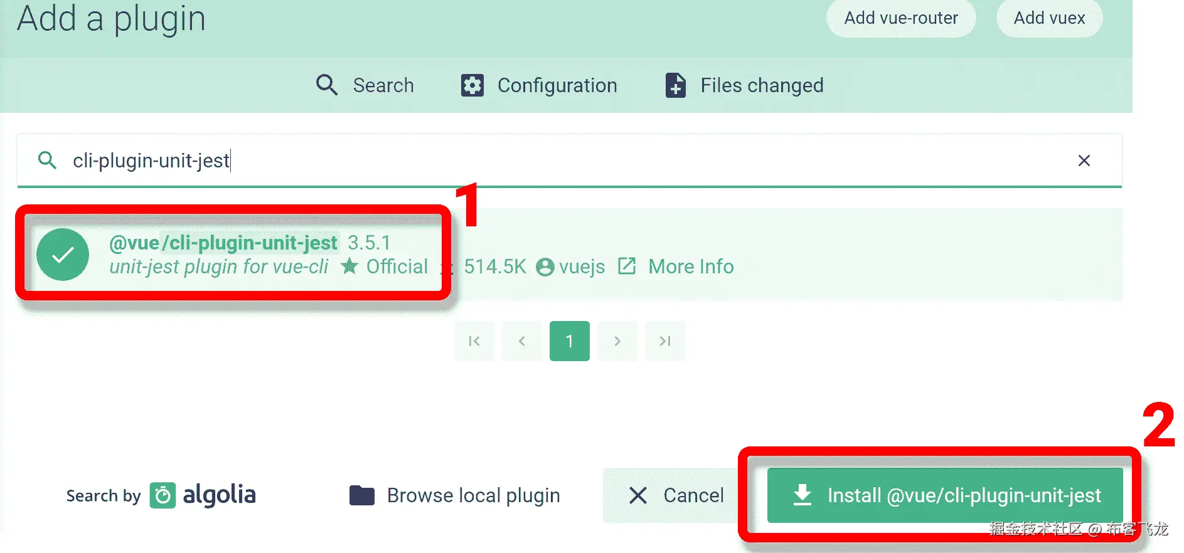Click the green magnifier in search box
The height and width of the screenshot is (553, 1184).
(x=47, y=161)
